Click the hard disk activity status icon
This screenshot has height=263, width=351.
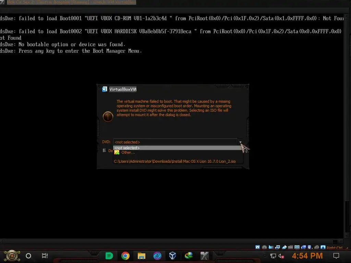pos(257,247)
